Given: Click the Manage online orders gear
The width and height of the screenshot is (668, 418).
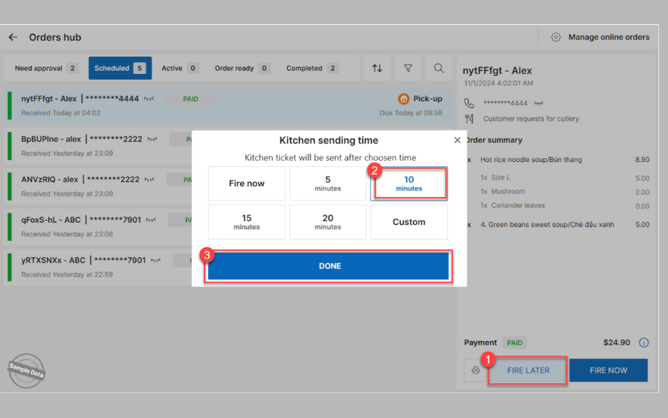Looking at the screenshot, I should tap(556, 38).
